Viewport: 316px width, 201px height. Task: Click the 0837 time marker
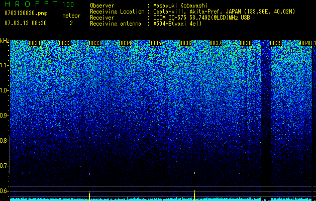coord(216,43)
